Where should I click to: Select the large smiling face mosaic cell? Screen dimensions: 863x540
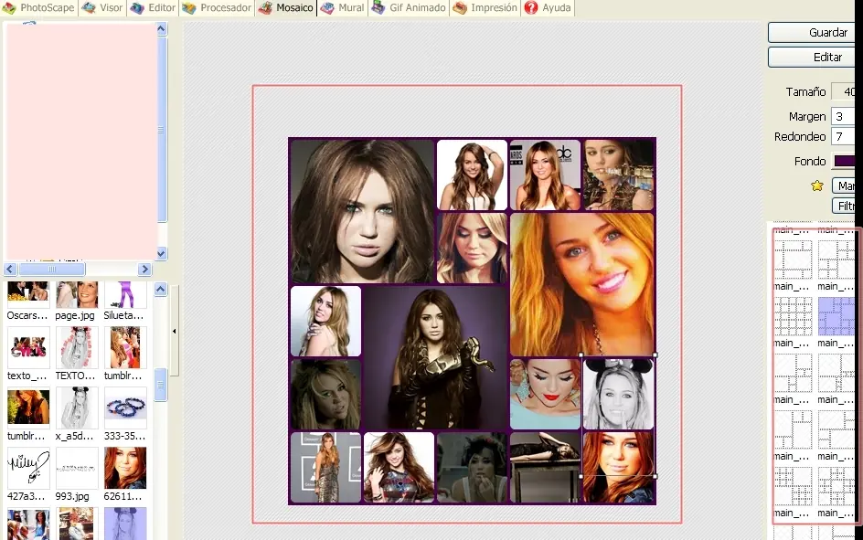coord(581,284)
